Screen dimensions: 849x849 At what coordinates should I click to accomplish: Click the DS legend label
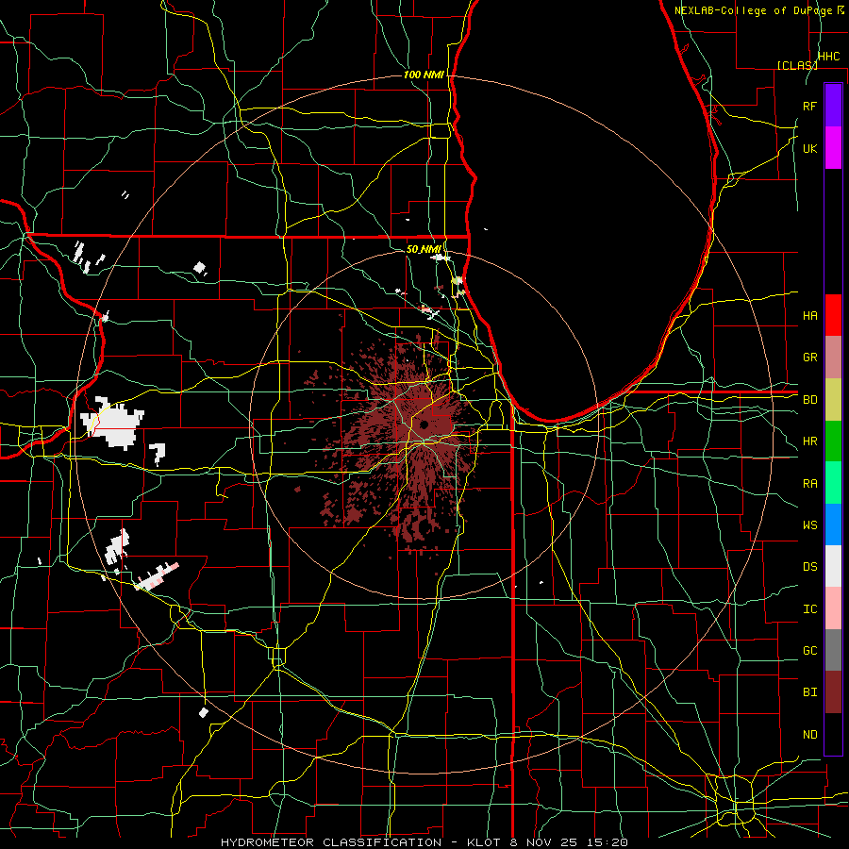pos(810,567)
